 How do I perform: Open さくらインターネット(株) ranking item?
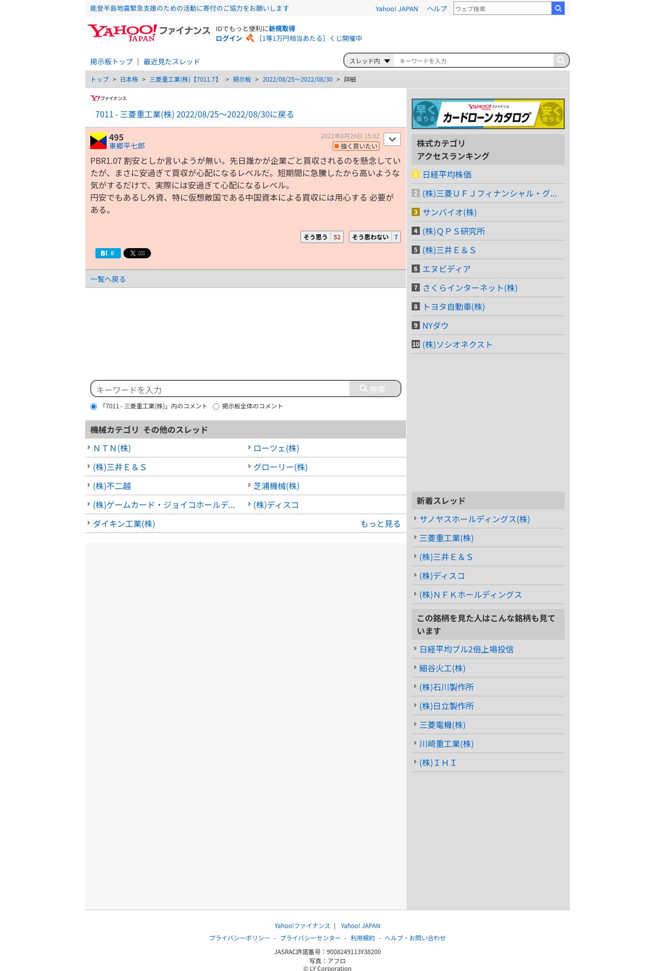[470, 288]
